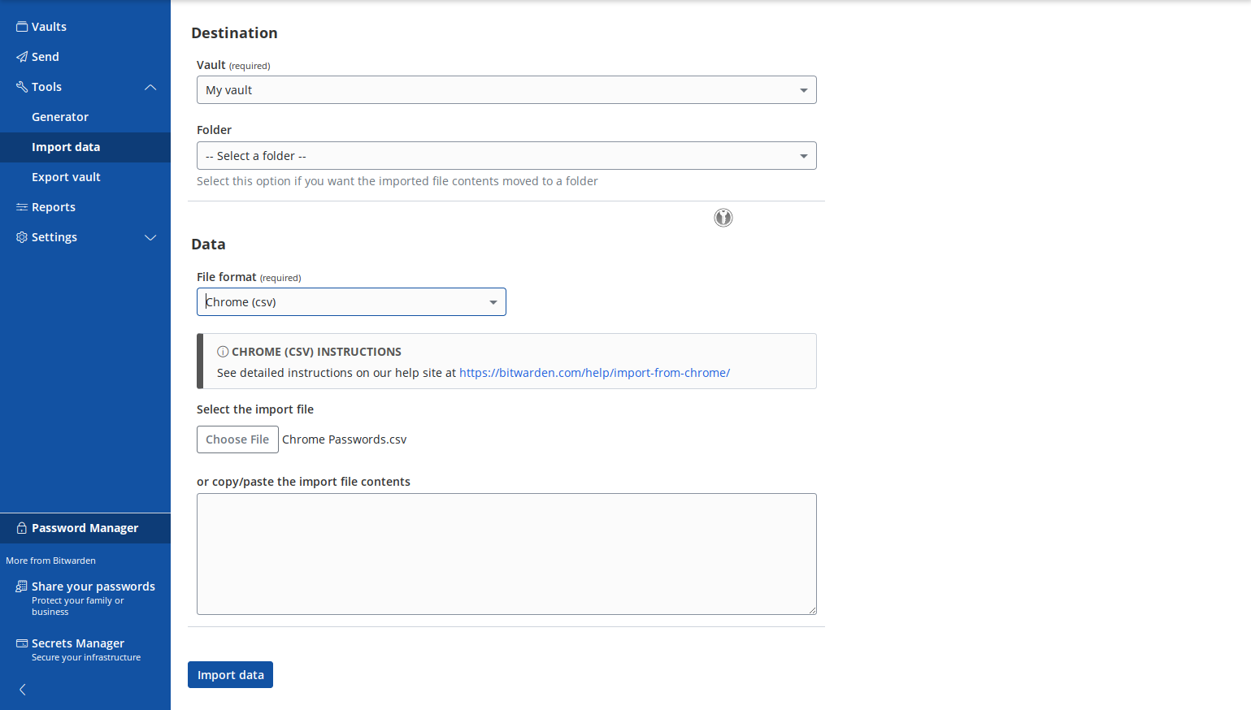Click the Settings label in sidebar
The width and height of the screenshot is (1251, 710).
tap(54, 237)
